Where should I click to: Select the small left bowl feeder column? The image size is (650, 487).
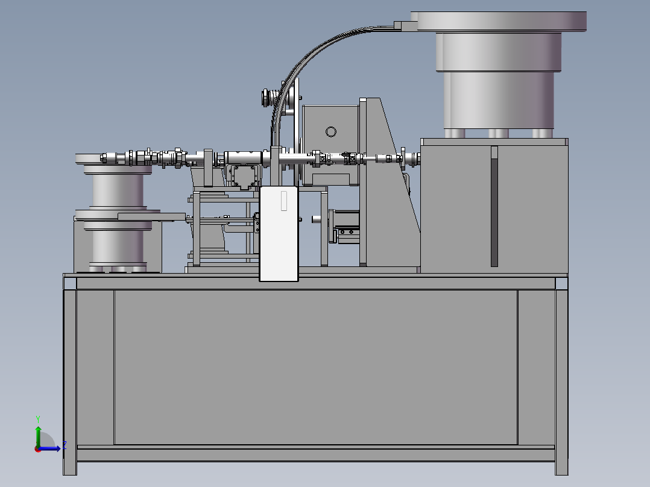(x=118, y=190)
